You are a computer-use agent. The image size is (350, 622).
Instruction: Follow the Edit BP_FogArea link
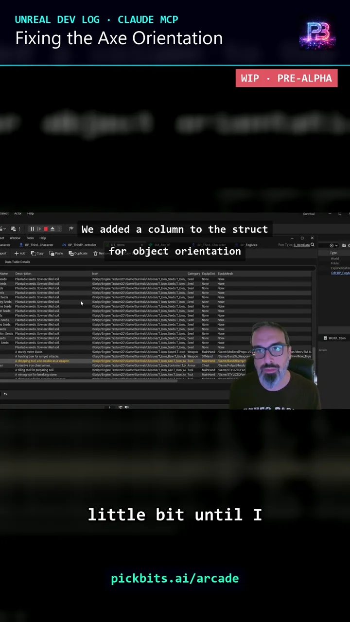click(x=340, y=273)
